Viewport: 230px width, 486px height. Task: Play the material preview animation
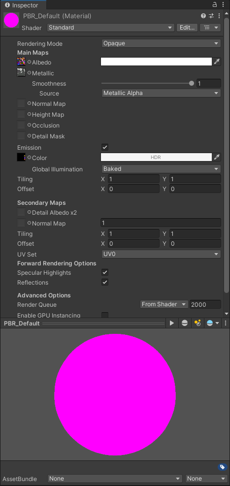click(x=172, y=324)
